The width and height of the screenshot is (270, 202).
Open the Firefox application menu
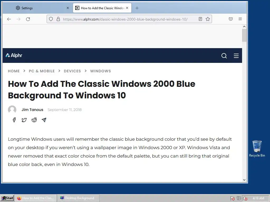[x=240, y=19]
